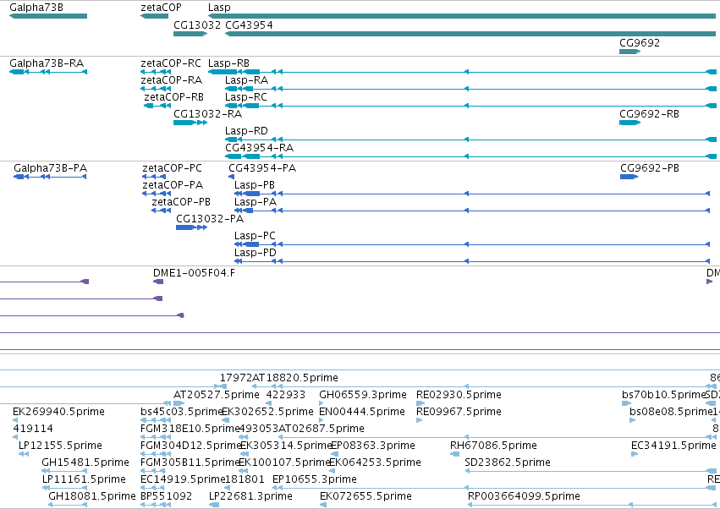Screen dimensions: 720x509
Task: Select protein Lasp-PB
Action: 472,194
